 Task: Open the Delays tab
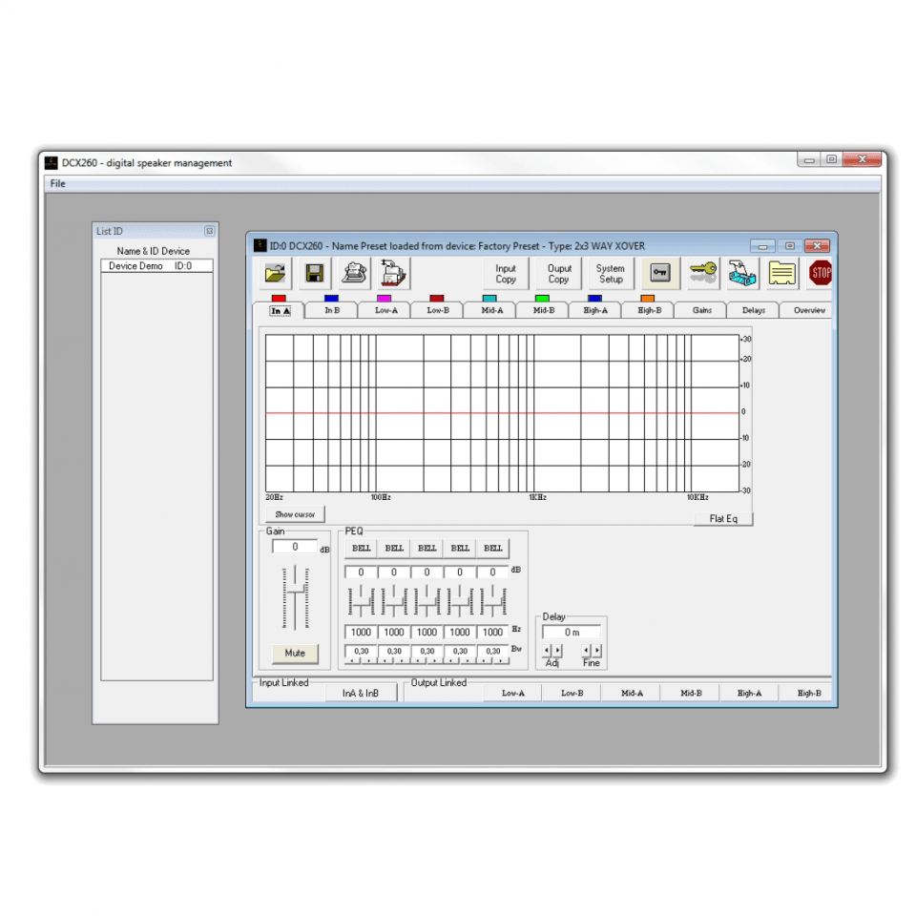754,310
